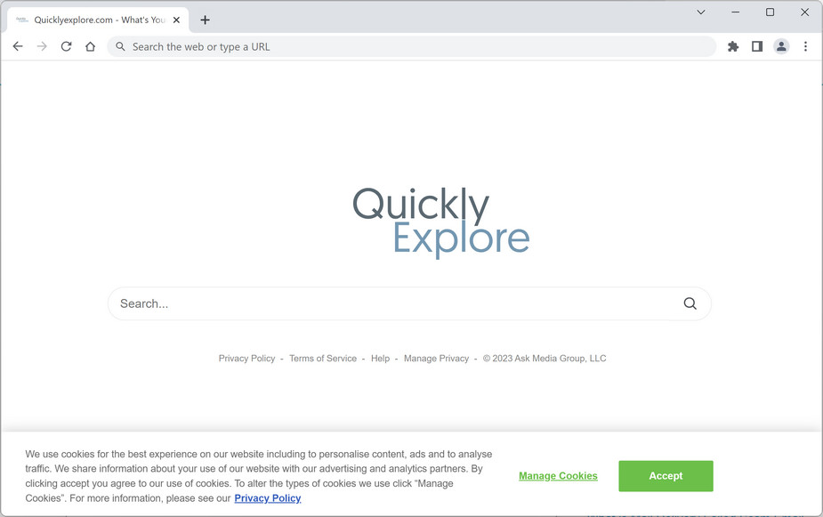Screen dimensions: 823x517
Task: Maximize the browser window
Action: (770, 12)
